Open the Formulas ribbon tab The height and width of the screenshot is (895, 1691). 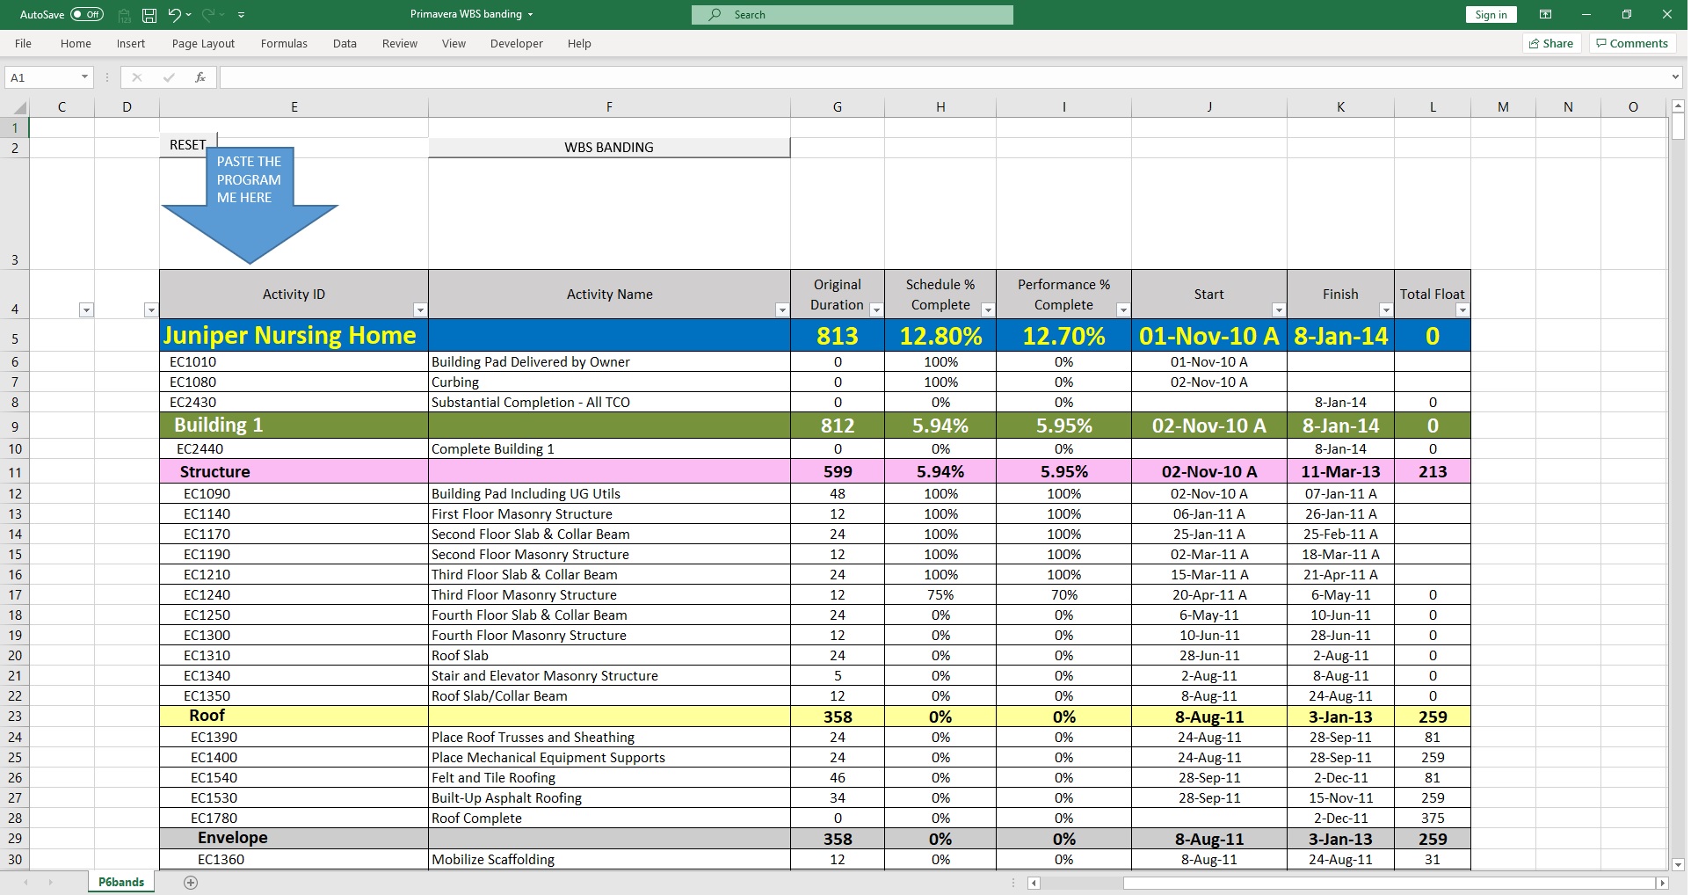[284, 43]
